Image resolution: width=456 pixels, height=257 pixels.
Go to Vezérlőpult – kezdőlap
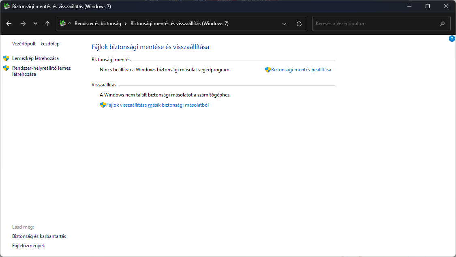click(x=36, y=44)
